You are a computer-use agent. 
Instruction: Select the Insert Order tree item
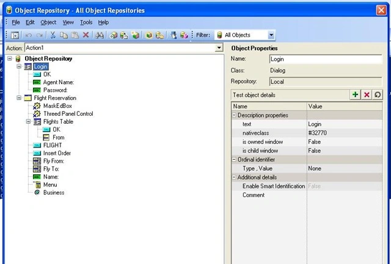[57, 153]
